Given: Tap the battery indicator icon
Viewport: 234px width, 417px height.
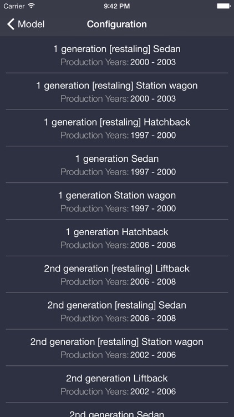Looking at the screenshot, I should pyautogui.click(x=223, y=6).
